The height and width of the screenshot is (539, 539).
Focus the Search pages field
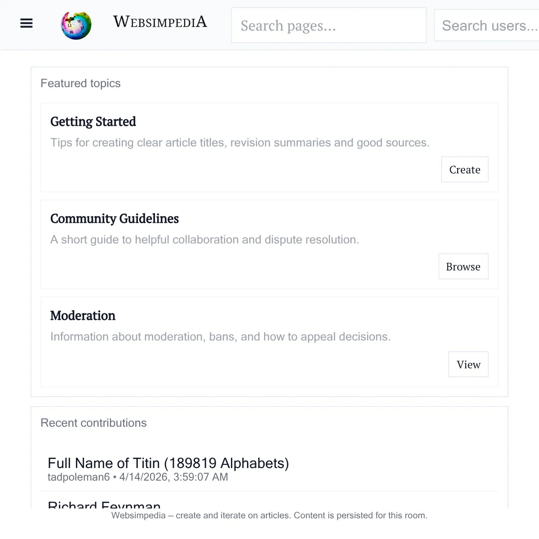(329, 25)
